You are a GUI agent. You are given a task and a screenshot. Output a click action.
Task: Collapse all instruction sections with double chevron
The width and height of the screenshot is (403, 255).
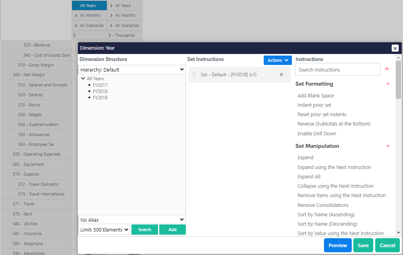coord(387,69)
